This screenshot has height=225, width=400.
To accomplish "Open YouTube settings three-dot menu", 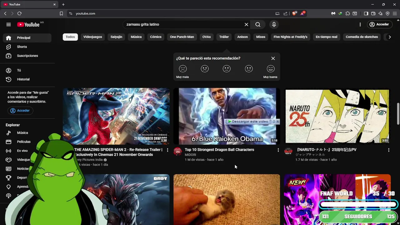I will click(x=360, y=24).
